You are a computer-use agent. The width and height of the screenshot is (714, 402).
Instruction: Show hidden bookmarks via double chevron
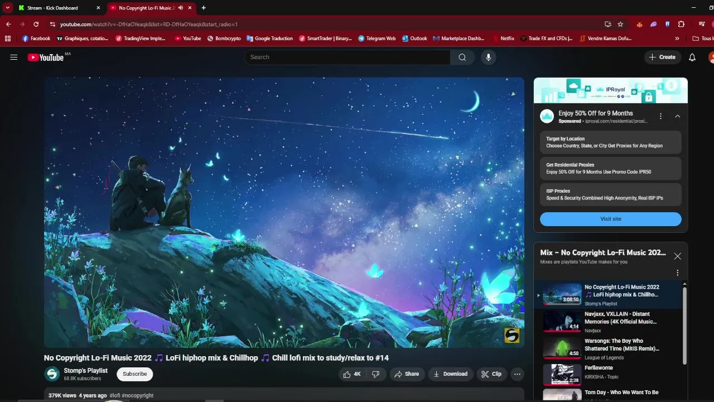pyautogui.click(x=677, y=39)
